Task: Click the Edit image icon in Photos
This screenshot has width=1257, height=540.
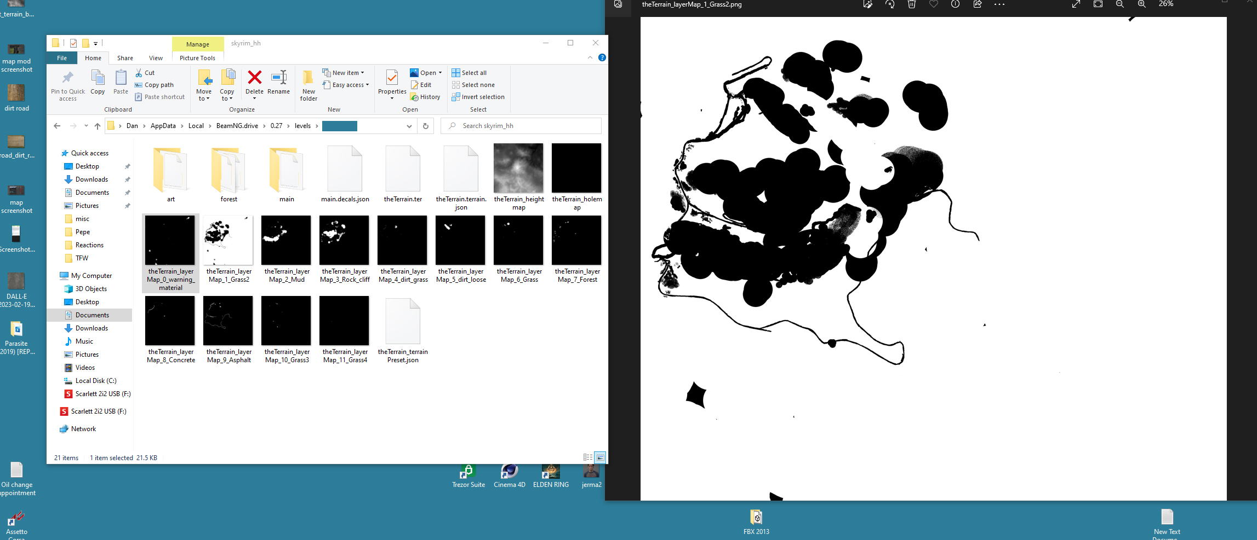Action: click(x=868, y=4)
